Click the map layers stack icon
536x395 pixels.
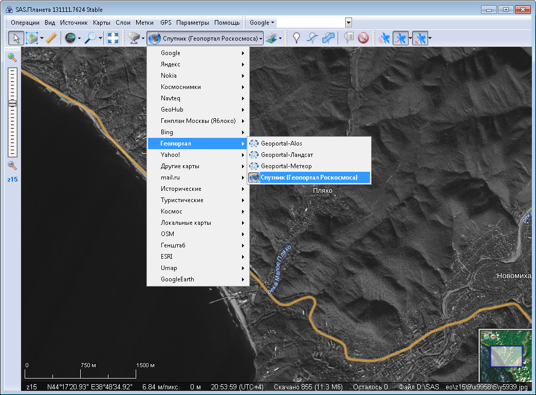click(x=271, y=38)
